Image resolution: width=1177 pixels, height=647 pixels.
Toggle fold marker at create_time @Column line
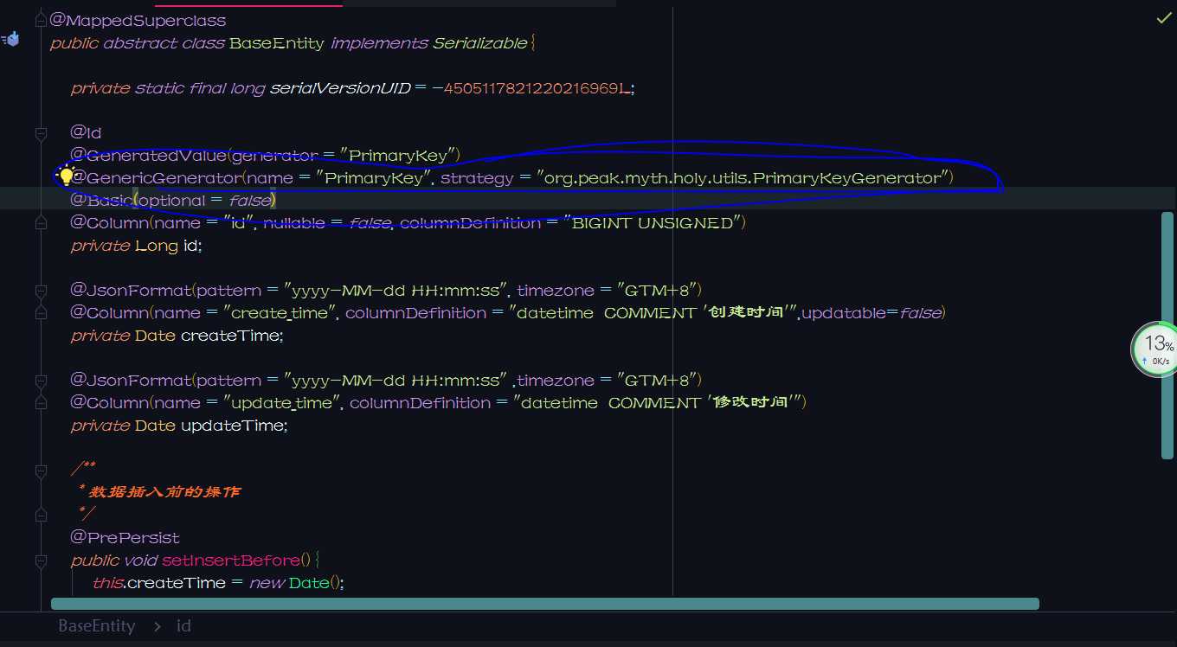pyautogui.click(x=41, y=313)
